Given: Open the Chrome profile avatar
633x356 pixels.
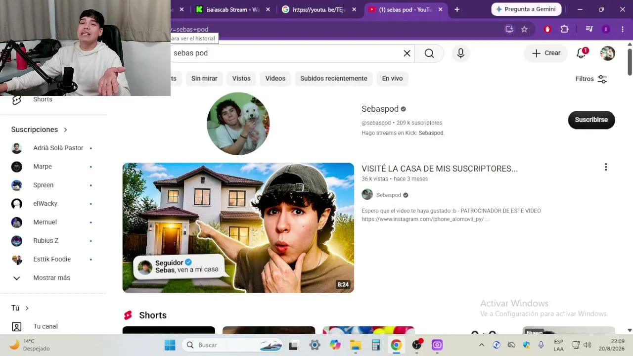Looking at the screenshot, I should pos(606,29).
